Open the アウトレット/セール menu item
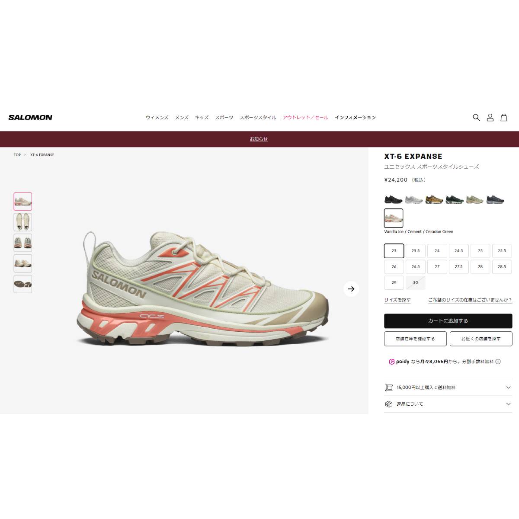The width and height of the screenshot is (519, 519). coord(305,118)
